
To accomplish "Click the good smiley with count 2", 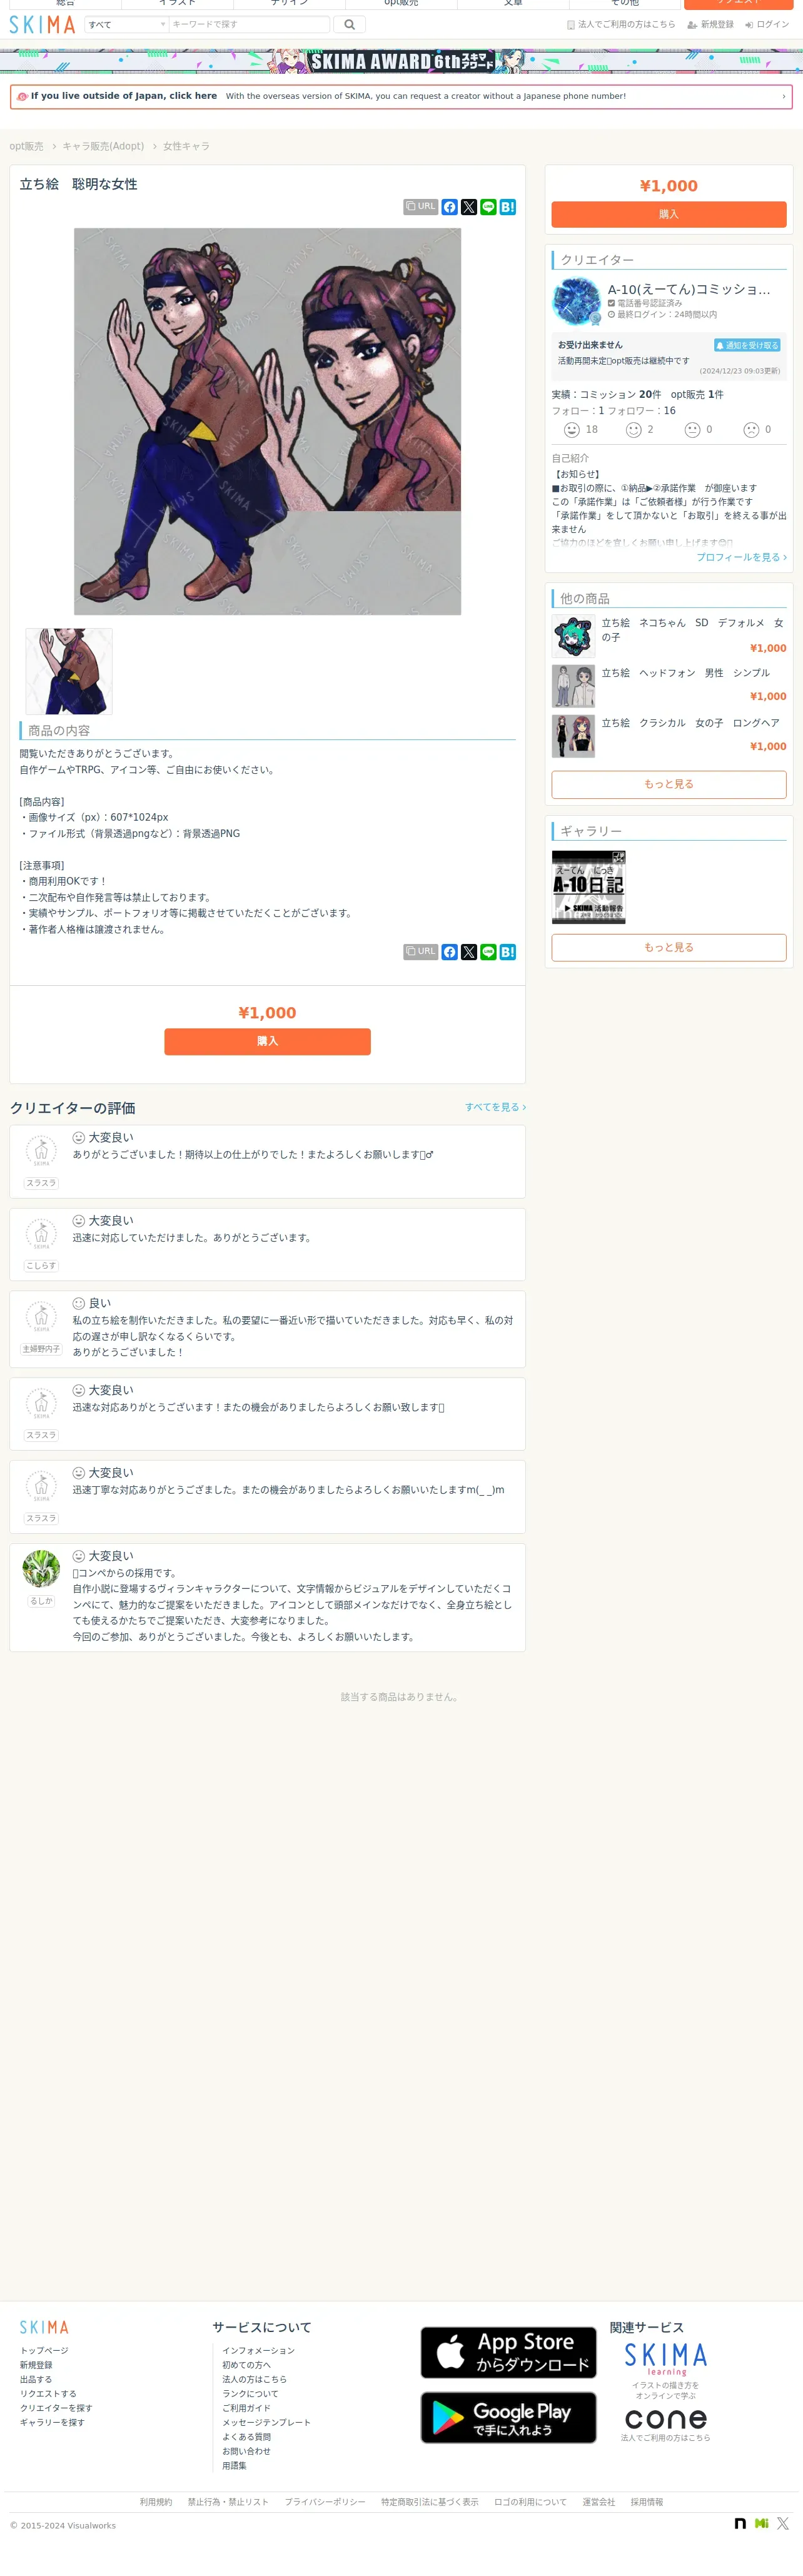I will click(x=633, y=430).
